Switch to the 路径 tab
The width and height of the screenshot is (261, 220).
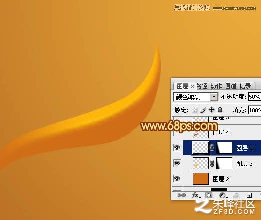[x=202, y=86]
